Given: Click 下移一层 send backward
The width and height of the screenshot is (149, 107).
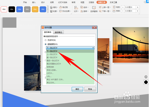Looking at the screenshot, I should (105, 11).
